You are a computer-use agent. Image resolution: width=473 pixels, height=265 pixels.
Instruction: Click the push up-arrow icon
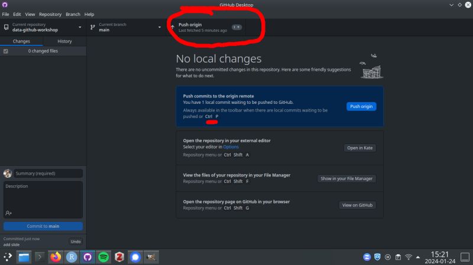click(x=173, y=27)
